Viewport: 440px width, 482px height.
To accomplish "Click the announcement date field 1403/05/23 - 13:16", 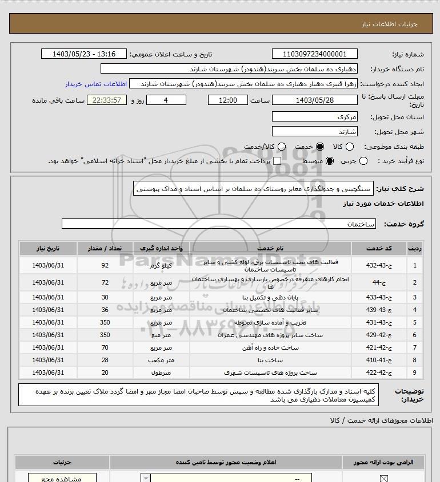I will pyautogui.click(x=84, y=54).
